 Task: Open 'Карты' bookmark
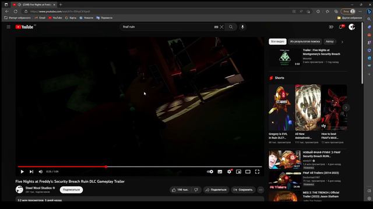point(71,18)
